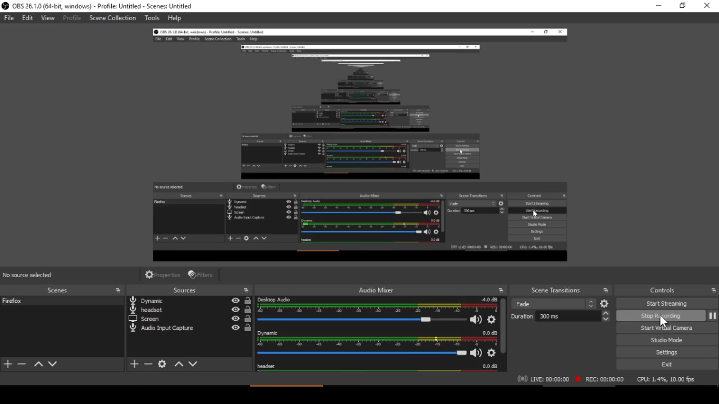This screenshot has width=719, height=404.
Task: Hide the Dynamic source via eye icon
Action: (x=235, y=300)
